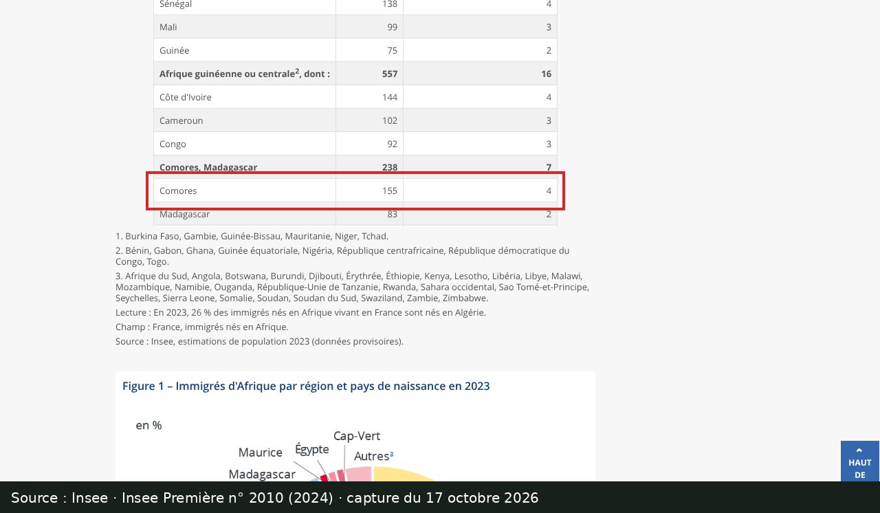Select the "Cameroun" row label
Viewport: 880px width, 513px height.
click(x=181, y=120)
